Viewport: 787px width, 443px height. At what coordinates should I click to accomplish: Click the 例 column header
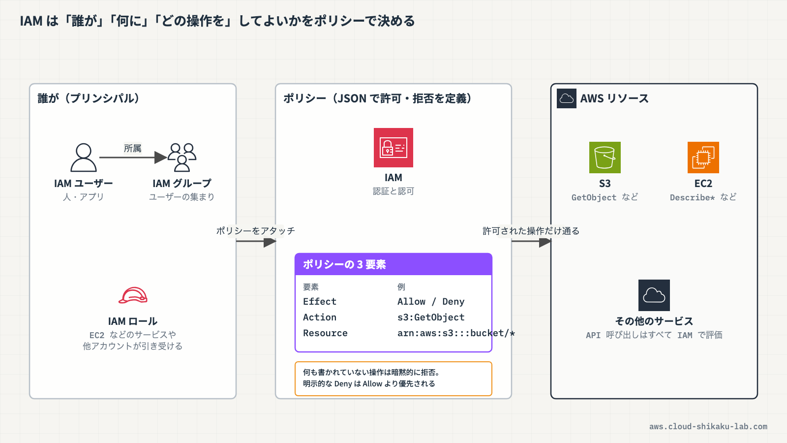401,287
